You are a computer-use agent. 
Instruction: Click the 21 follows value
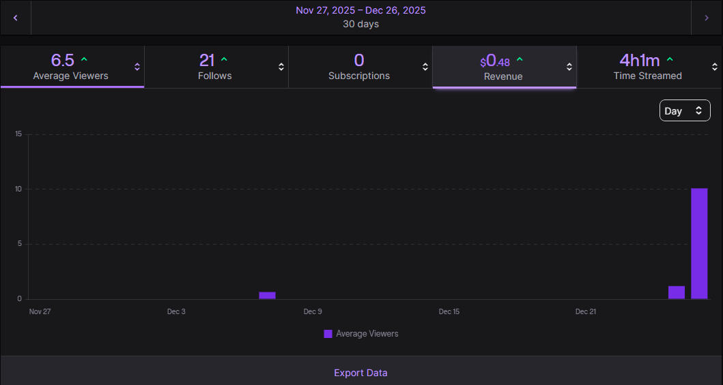207,60
